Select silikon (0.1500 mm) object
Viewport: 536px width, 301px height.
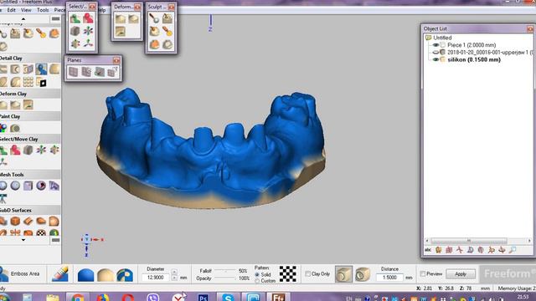[x=474, y=59]
